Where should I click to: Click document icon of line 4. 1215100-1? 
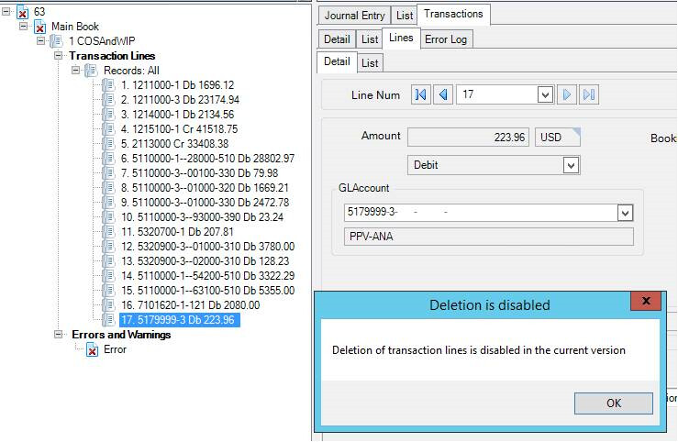tap(108, 129)
